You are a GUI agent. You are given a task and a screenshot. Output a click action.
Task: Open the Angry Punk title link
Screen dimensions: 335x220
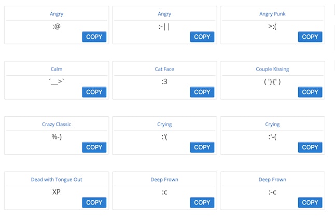coord(272,13)
